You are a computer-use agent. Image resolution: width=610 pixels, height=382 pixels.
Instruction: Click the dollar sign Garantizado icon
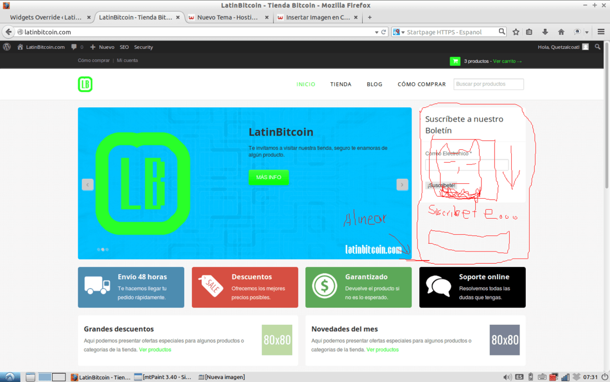(x=324, y=286)
